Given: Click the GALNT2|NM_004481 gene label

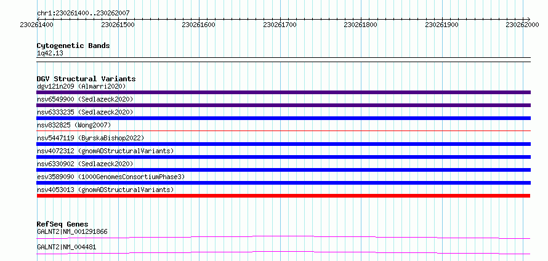Looking at the screenshot, I should (x=66, y=247).
